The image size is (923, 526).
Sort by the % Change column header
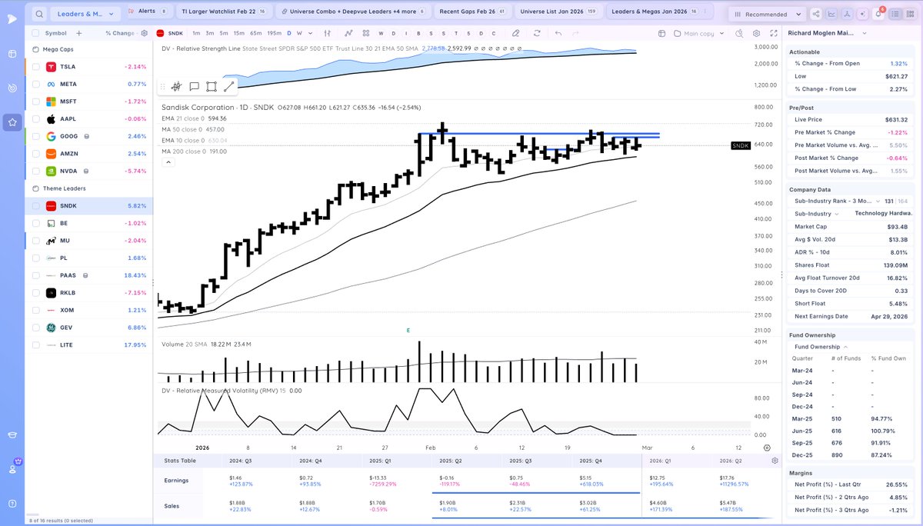click(x=119, y=33)
